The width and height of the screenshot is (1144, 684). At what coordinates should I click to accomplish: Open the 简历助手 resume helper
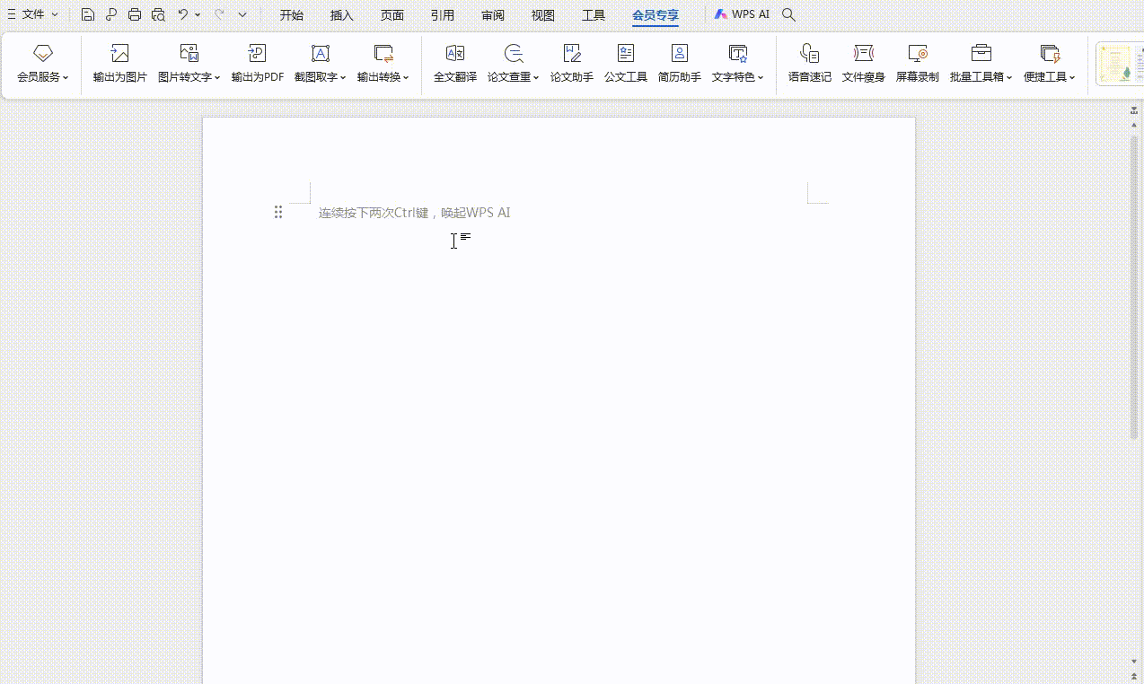click(679, 54)
